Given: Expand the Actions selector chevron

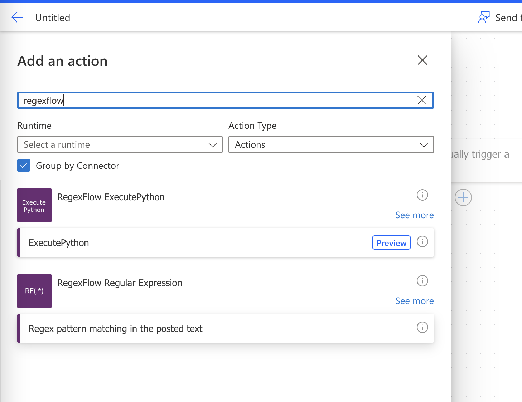Looking at the screenshot, I should tap(423, 144).
